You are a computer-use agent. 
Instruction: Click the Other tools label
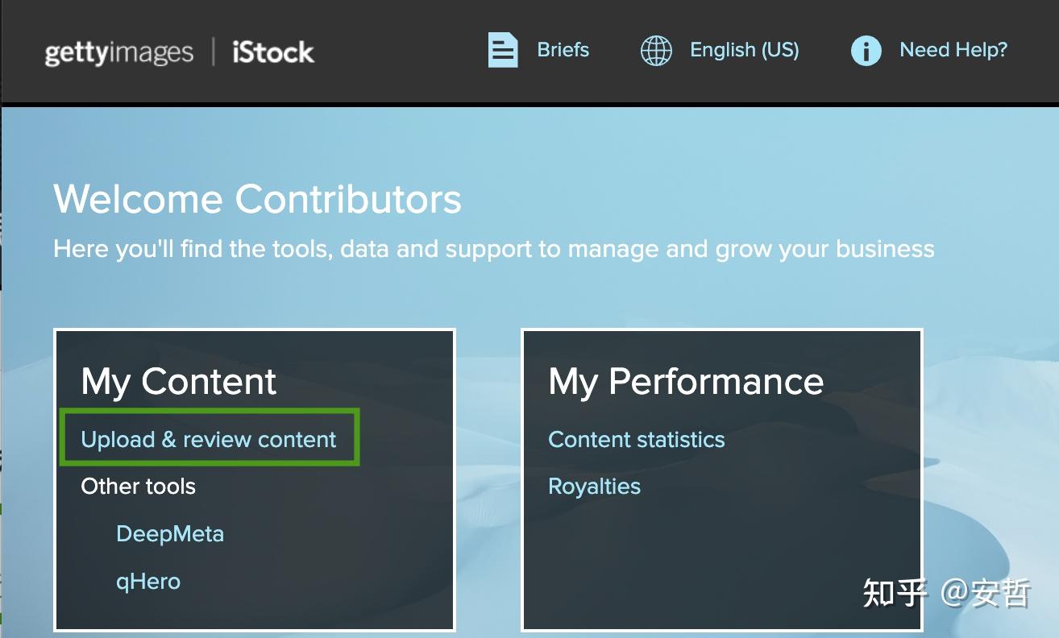(x=138, y=487)
